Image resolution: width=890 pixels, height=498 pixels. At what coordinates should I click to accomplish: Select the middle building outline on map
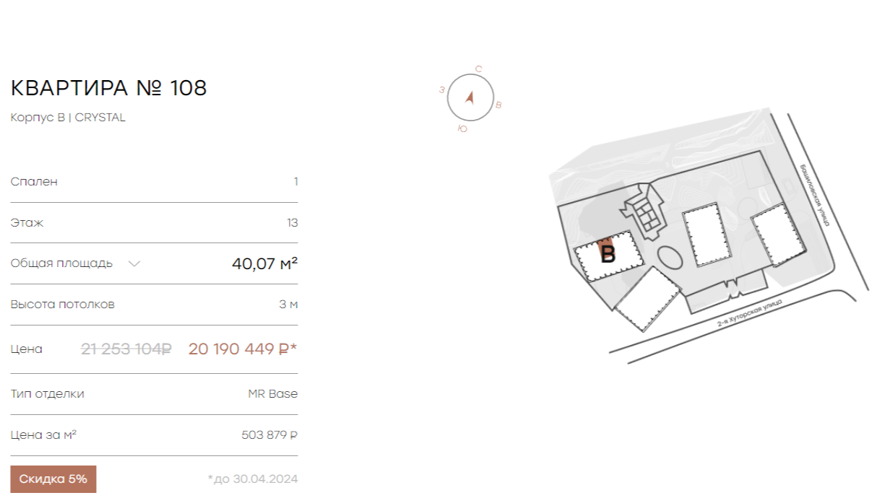click(x=709, y=235)
